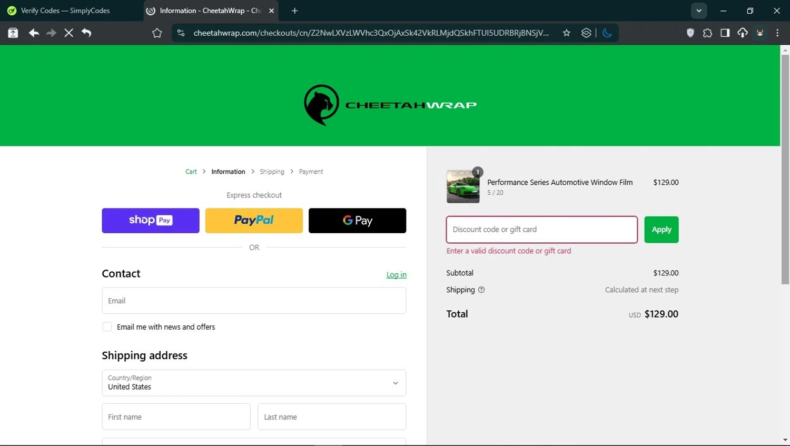Click the layers icon in address bar
Screen dimensions: 790x446
point(586,33)
